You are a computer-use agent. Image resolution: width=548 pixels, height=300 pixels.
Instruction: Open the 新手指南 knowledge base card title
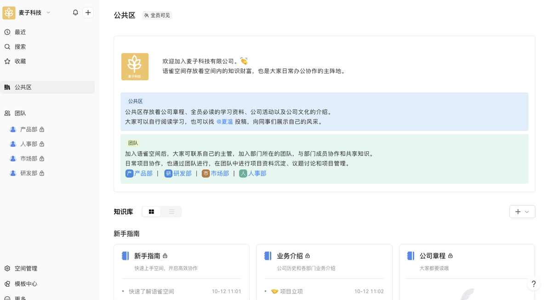[147, 256]
